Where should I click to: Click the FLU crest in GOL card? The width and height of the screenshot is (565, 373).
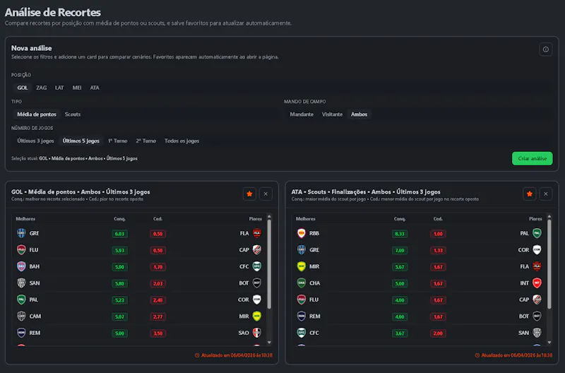(x=21, y=250)
